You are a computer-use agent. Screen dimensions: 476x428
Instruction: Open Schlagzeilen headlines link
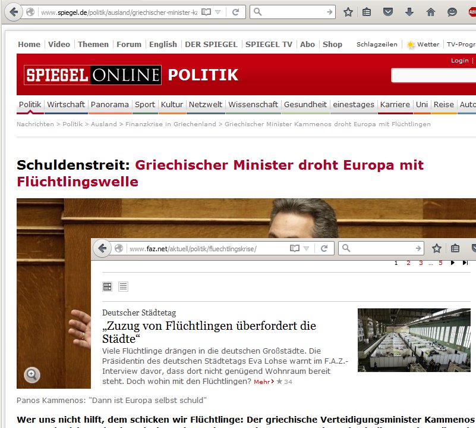(377, 45)
